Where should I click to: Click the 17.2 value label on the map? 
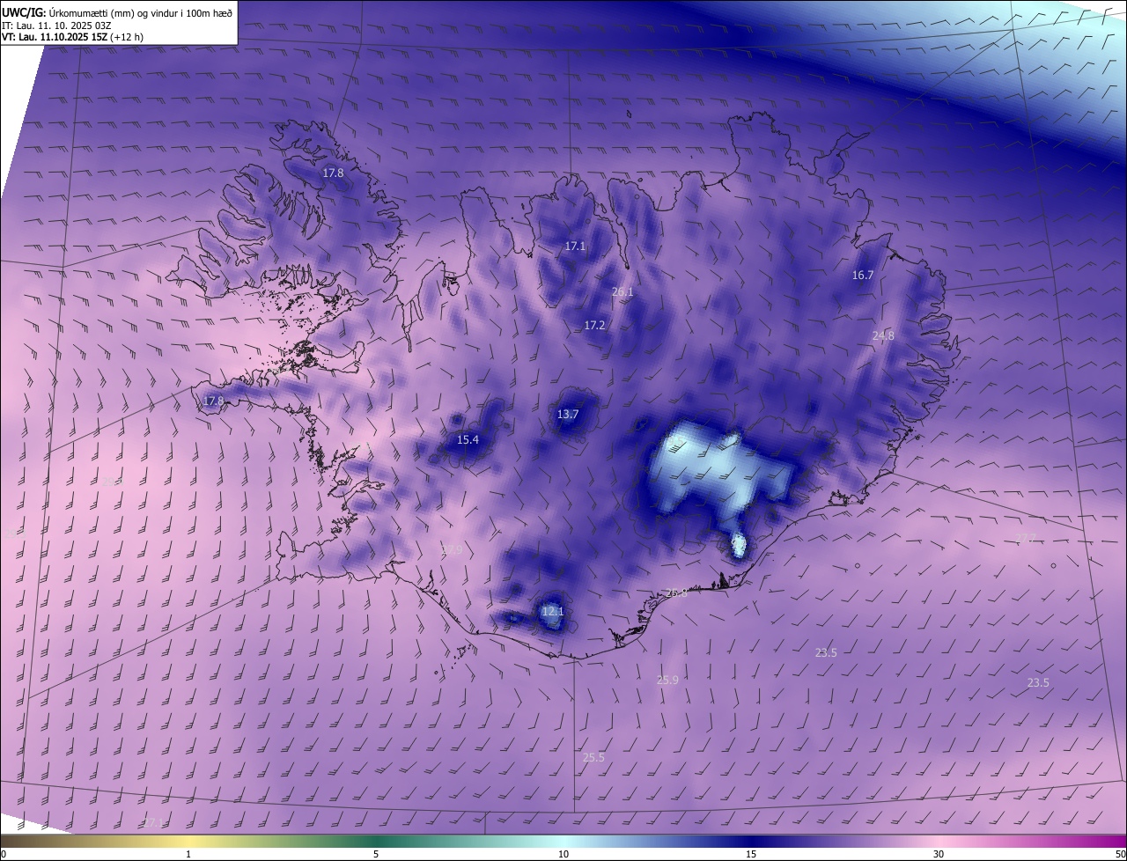(x=594, y=326)
